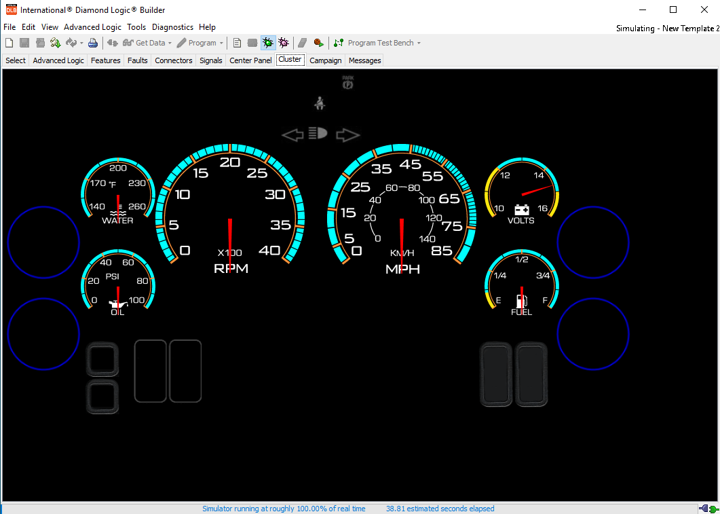Click the magenta debug bug icon
Screen dimensions: 720x514
coord(284,42)
